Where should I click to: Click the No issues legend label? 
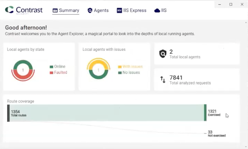[131, 72]
